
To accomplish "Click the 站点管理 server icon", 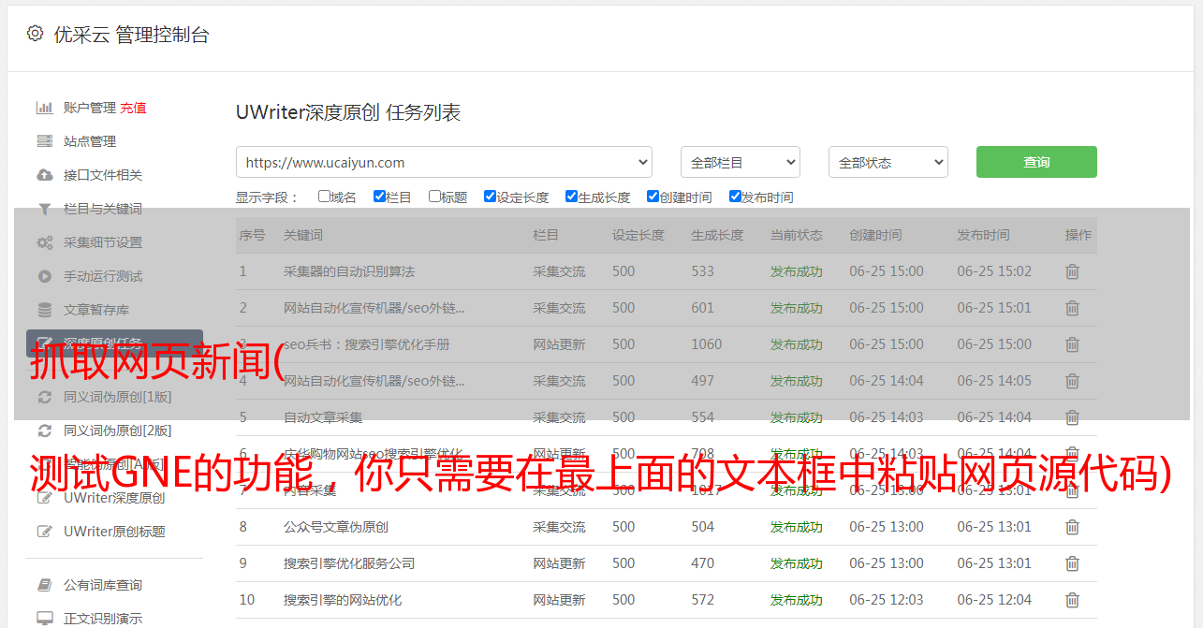I will click(x=44, y=141).
